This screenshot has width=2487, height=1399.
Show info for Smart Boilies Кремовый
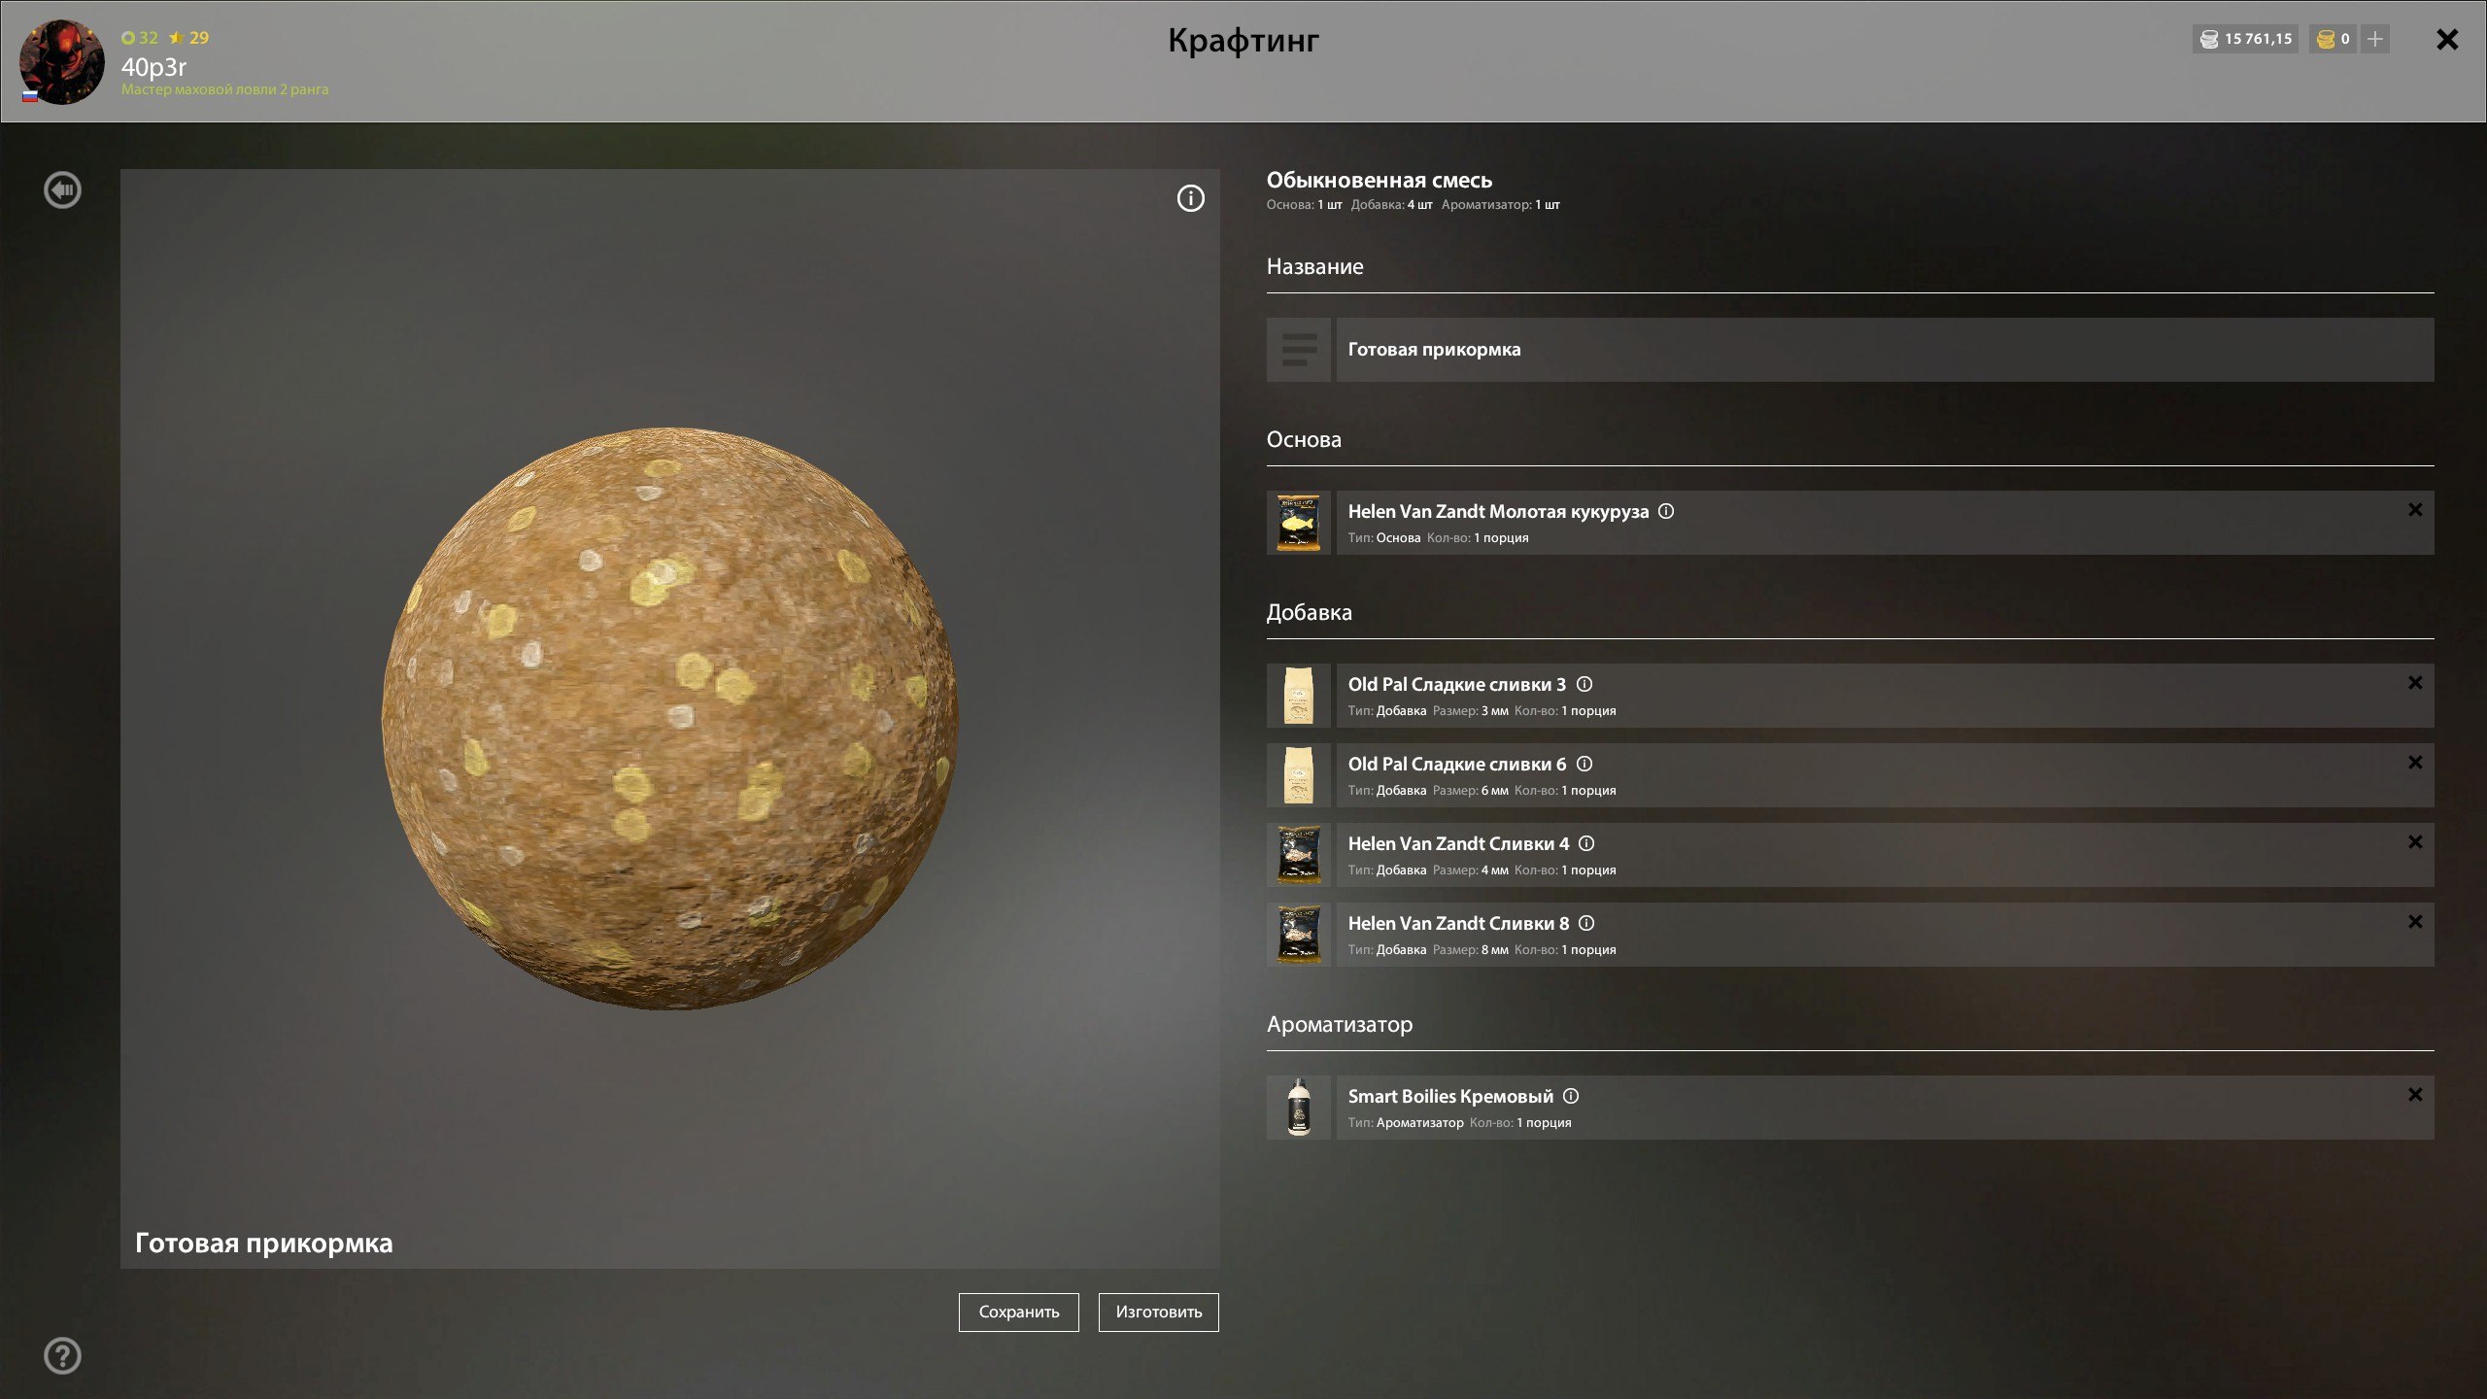coord(1571,1096)
